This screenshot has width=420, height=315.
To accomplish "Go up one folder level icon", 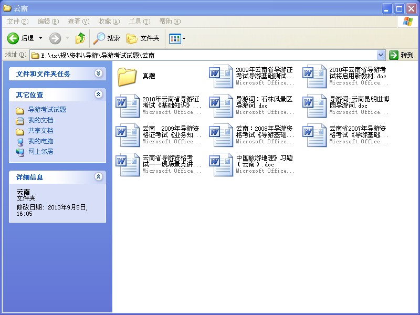I will 80,38.
